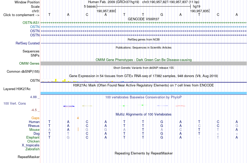Click the "5 bases" scale label
Screen dimensions: 247x163
tap(90, 6)
